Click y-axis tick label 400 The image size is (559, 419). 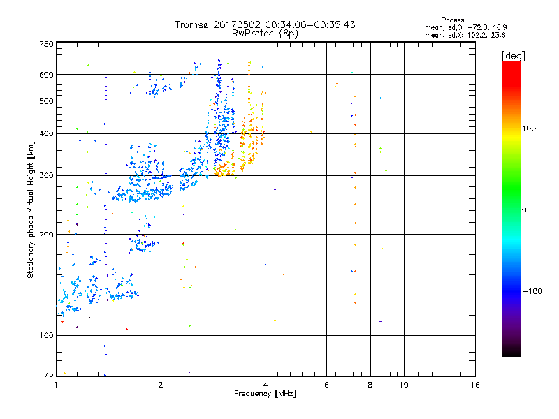click(46, 134)
